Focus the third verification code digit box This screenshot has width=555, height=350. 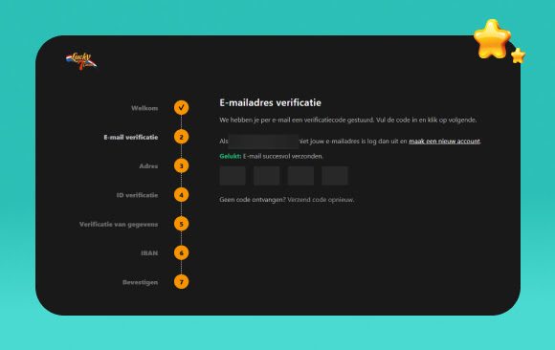tap(300, 176)
